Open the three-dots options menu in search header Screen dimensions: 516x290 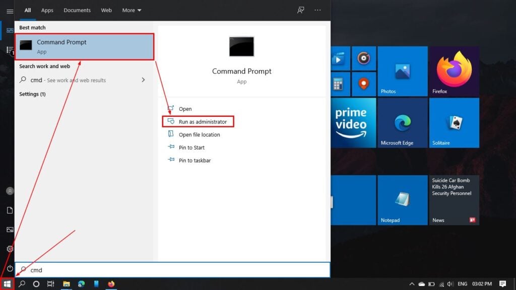point(317,10)
